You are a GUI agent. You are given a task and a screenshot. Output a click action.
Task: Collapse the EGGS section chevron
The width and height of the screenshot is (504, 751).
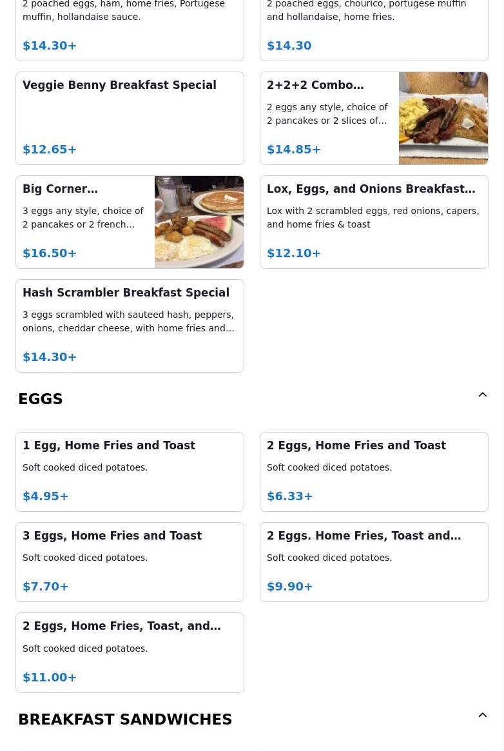pyautogui.click(x=483, y=395)
